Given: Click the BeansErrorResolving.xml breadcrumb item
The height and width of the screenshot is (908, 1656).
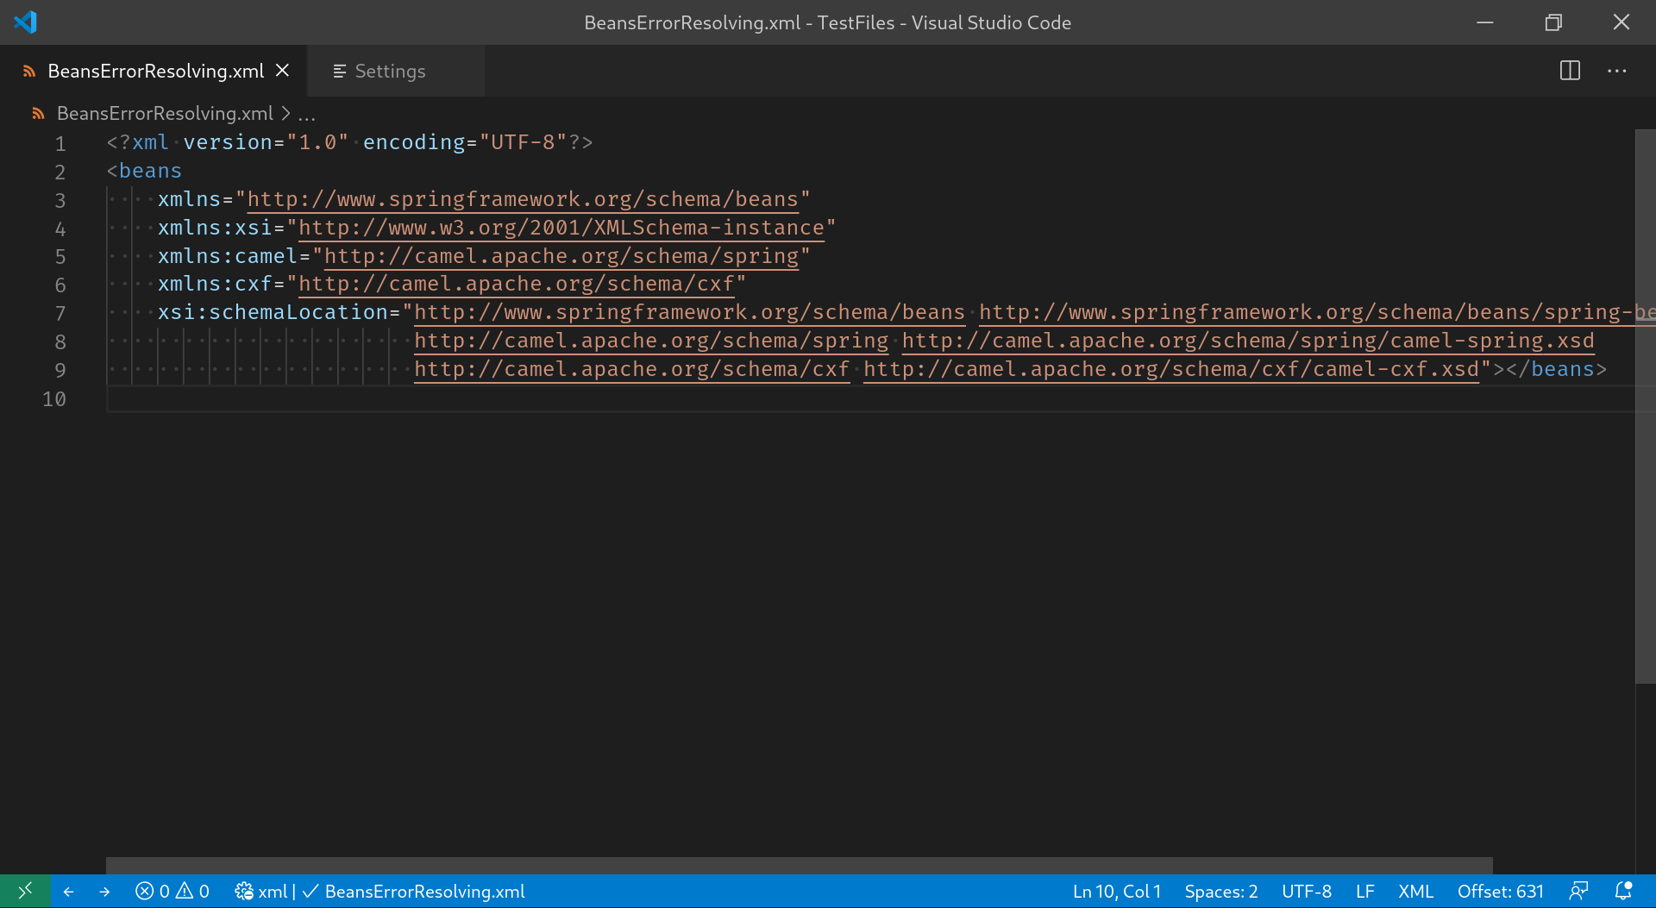Looking at the screenshot, I should point(165,113).
